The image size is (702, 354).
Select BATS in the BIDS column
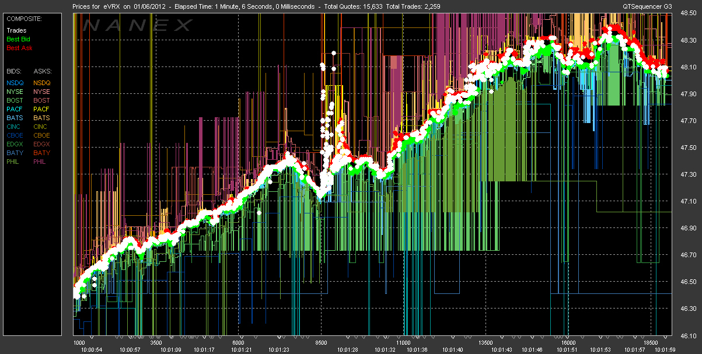[x=15, y=118]
